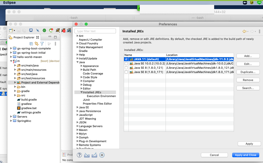
Task: Select the Project Explorer tab
Action: (24, 37)
